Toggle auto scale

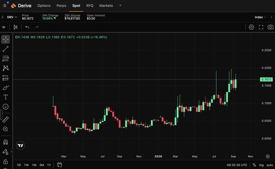tap(270, 165)
